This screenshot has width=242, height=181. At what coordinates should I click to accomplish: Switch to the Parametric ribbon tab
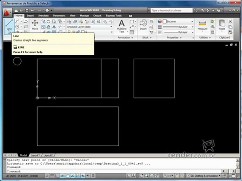tap(59, 16)
